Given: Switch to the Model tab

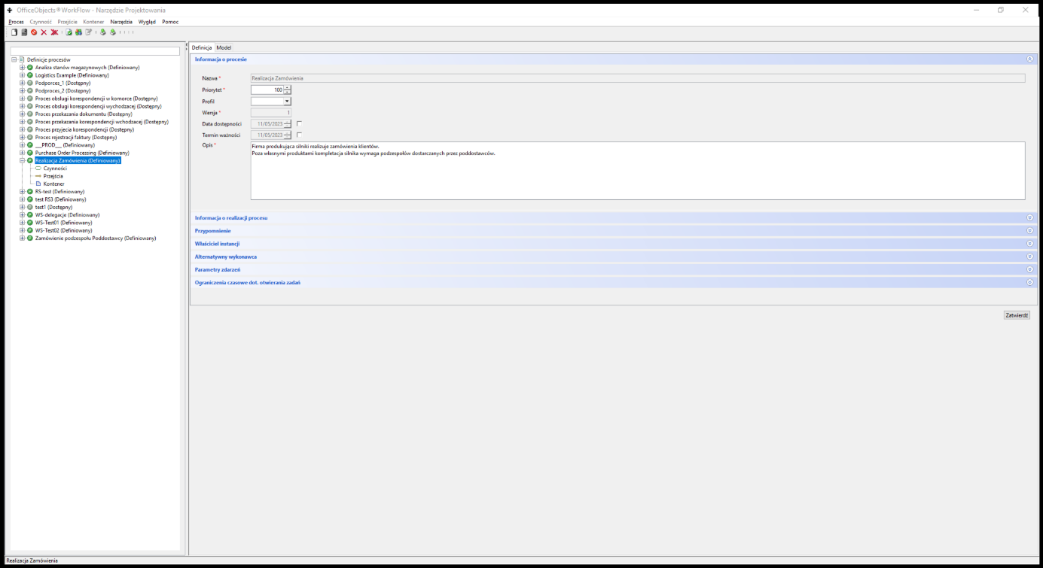Looking at the screenshot, I should [x=224, y=47].
